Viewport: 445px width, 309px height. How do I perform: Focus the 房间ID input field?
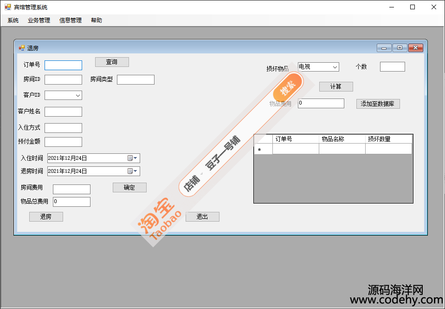point(63,79)
